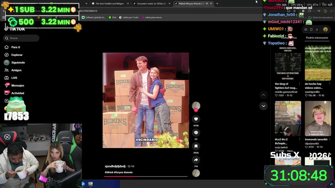Open ruleta por 5 subs bookmark
The image size is (335, 188).
pyautogui.click(x=129, y=17)
